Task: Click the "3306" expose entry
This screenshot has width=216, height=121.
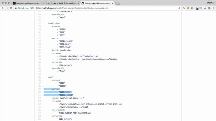Action: coord(62,83)
